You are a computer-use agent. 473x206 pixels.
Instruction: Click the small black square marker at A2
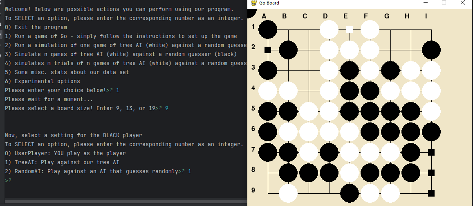coord(268,50)
